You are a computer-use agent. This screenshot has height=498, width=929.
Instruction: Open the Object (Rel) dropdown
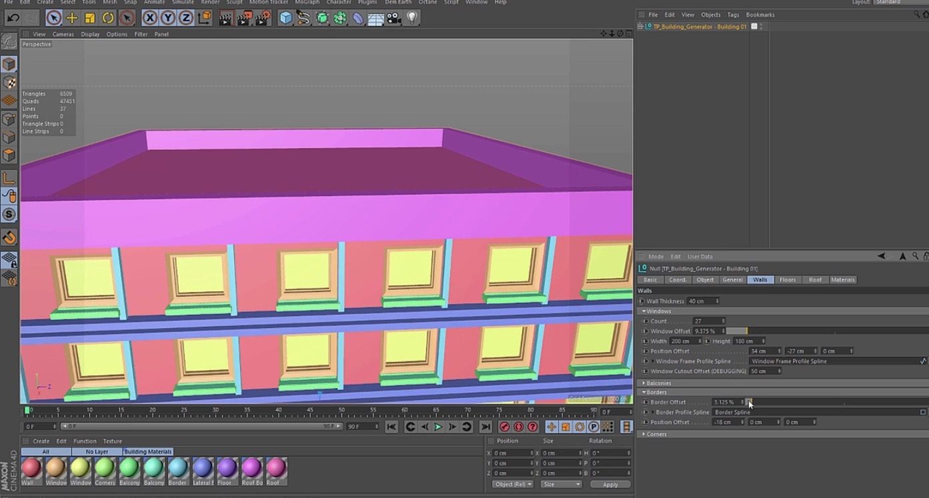tap(512, 485)
